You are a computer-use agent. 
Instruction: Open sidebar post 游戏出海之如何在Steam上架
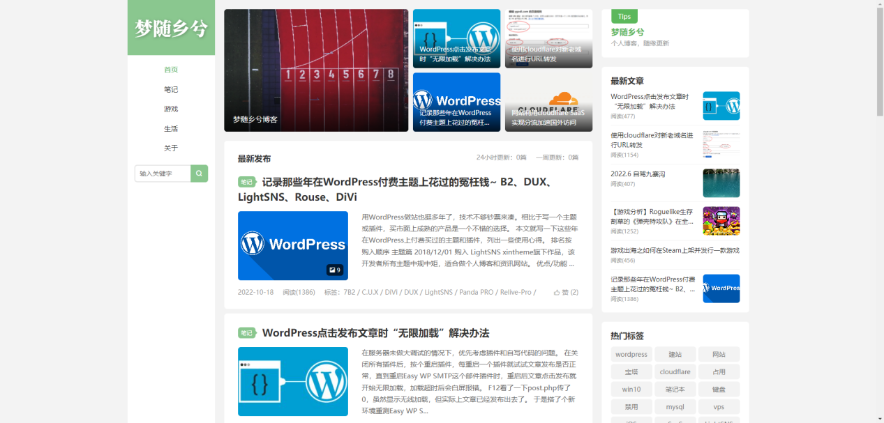pos(675,250)
